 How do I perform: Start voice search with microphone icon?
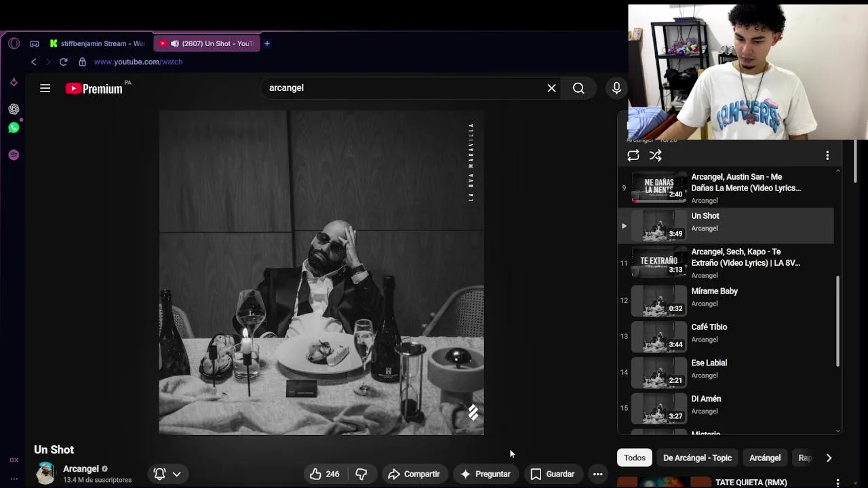tap(616, 88)
